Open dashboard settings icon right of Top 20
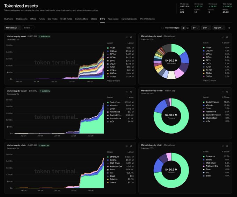This screenshot has width=237, height=197. pos(229,28)
